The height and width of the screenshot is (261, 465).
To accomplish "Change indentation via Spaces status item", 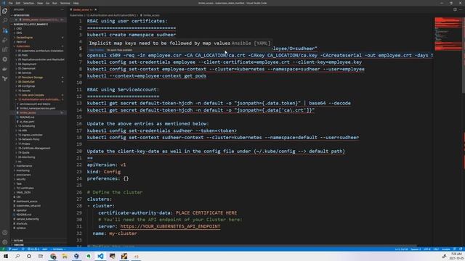I will point(416,249).
